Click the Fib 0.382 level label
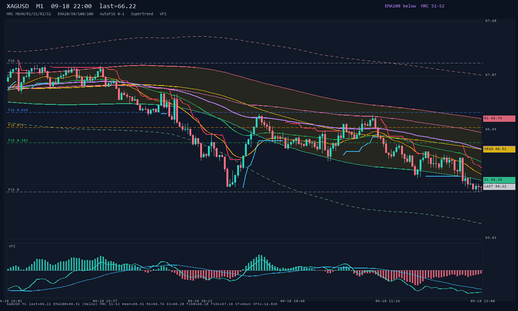 click(x=18, y=140)
